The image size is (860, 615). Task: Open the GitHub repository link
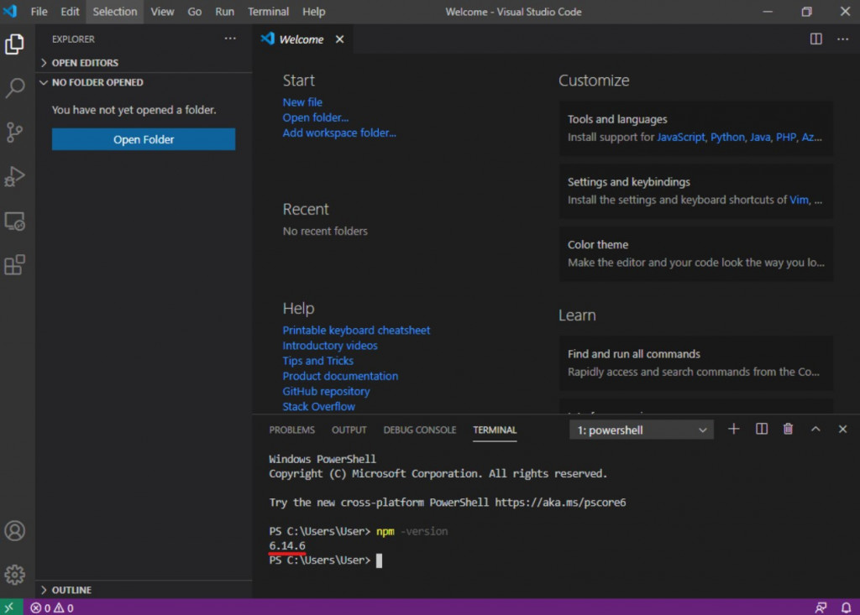[x=326, y=391]
